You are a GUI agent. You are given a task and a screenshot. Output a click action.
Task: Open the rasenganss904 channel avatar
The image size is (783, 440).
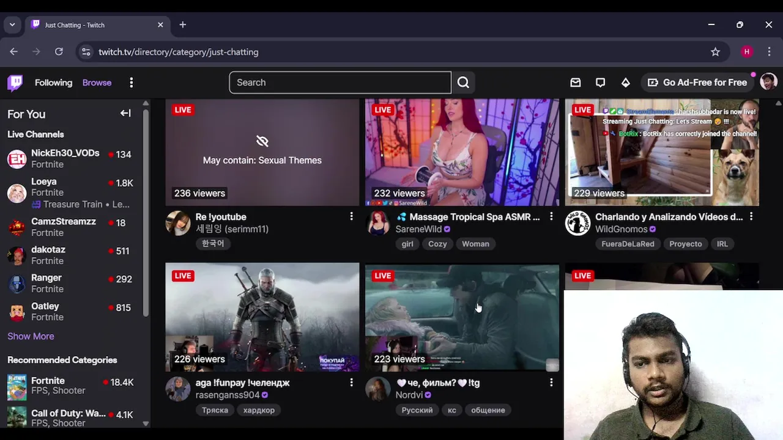pyautogui.click(x=178, y=389)
